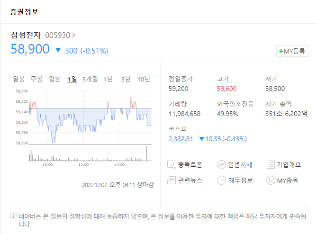Viewport: 317px width, 234px height.
Task: Click the change text 300 (-0.51%)
Action: (87, 51)
